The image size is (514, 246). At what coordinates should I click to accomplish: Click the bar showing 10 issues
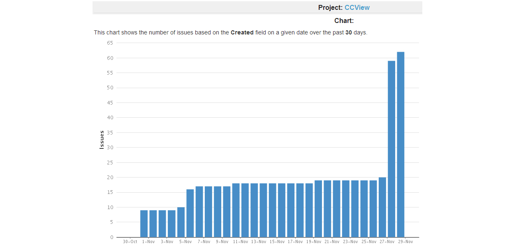coord(181,222)
